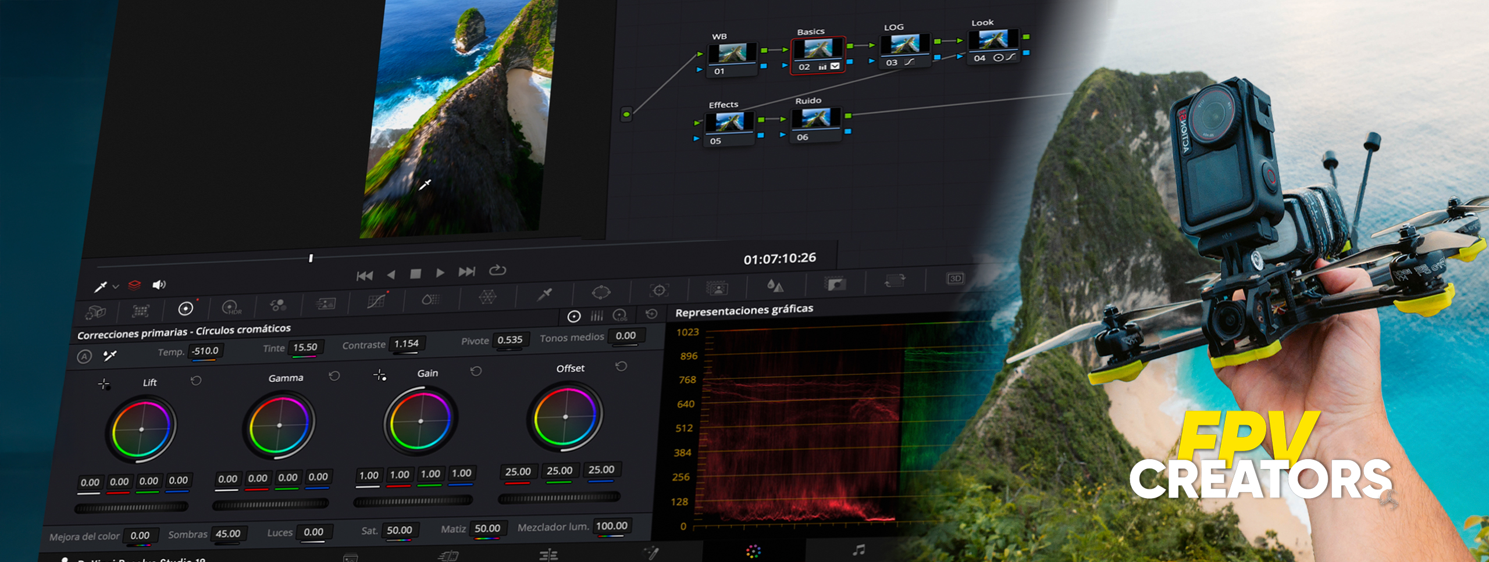Click the Lift master wheel slider
Screen dimensions: 1489x562
point(132,507)
